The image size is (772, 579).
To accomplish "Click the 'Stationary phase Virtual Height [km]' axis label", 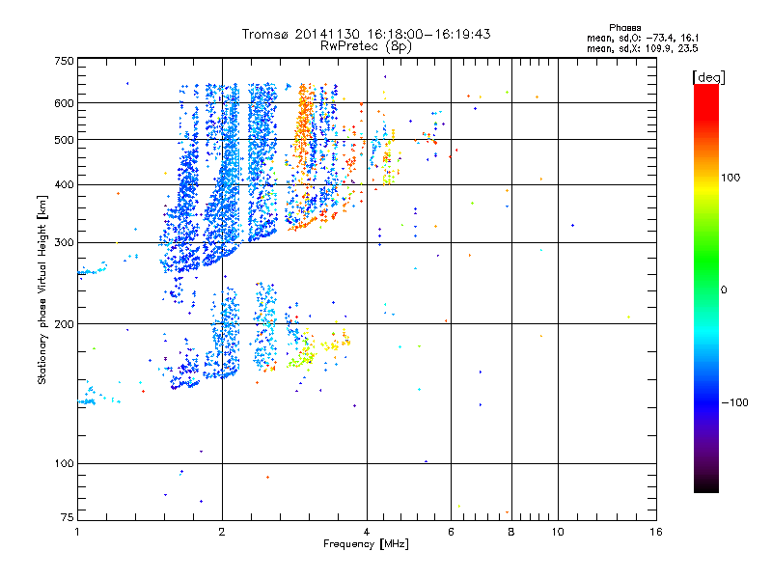I will coord(42,289).
